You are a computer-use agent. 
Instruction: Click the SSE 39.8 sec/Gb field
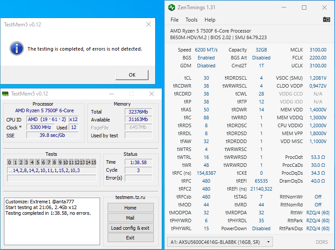pos(52,135)
